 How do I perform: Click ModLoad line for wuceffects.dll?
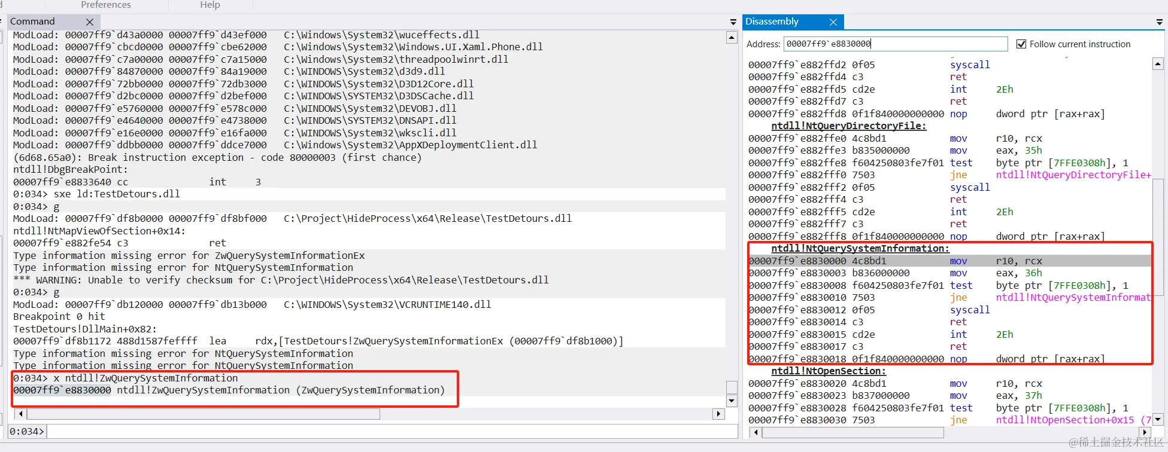coord(246,35)
